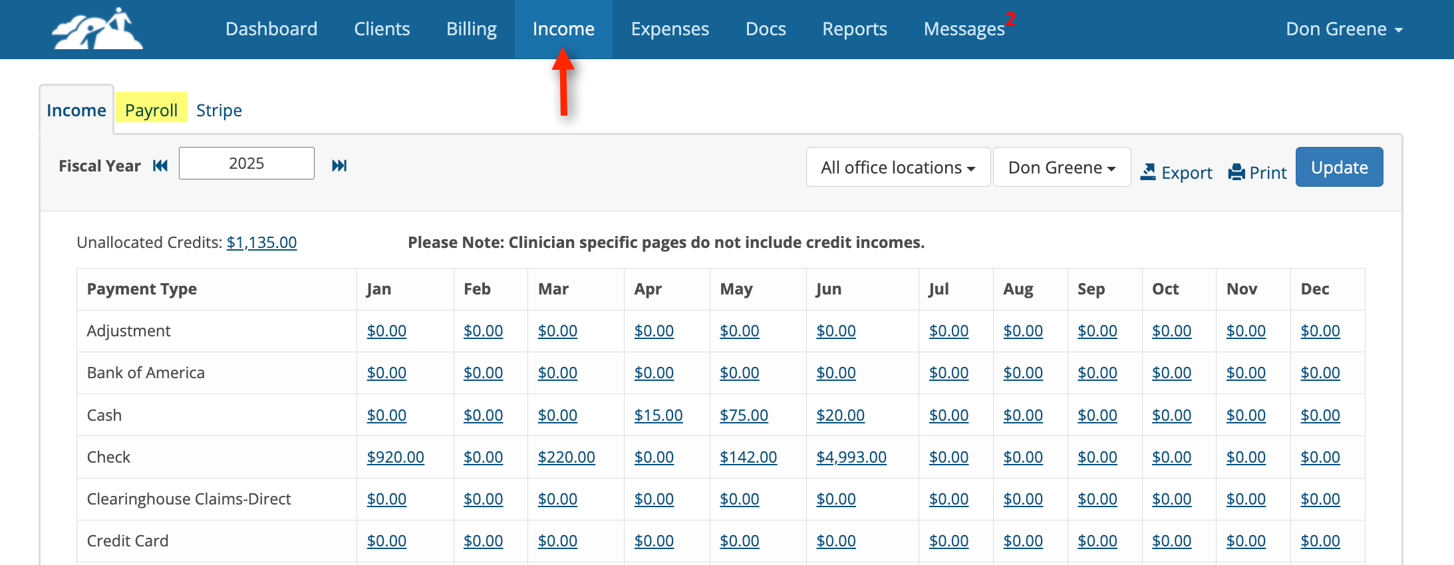Switch to the Stripe tab

click(x=219, y=110)
